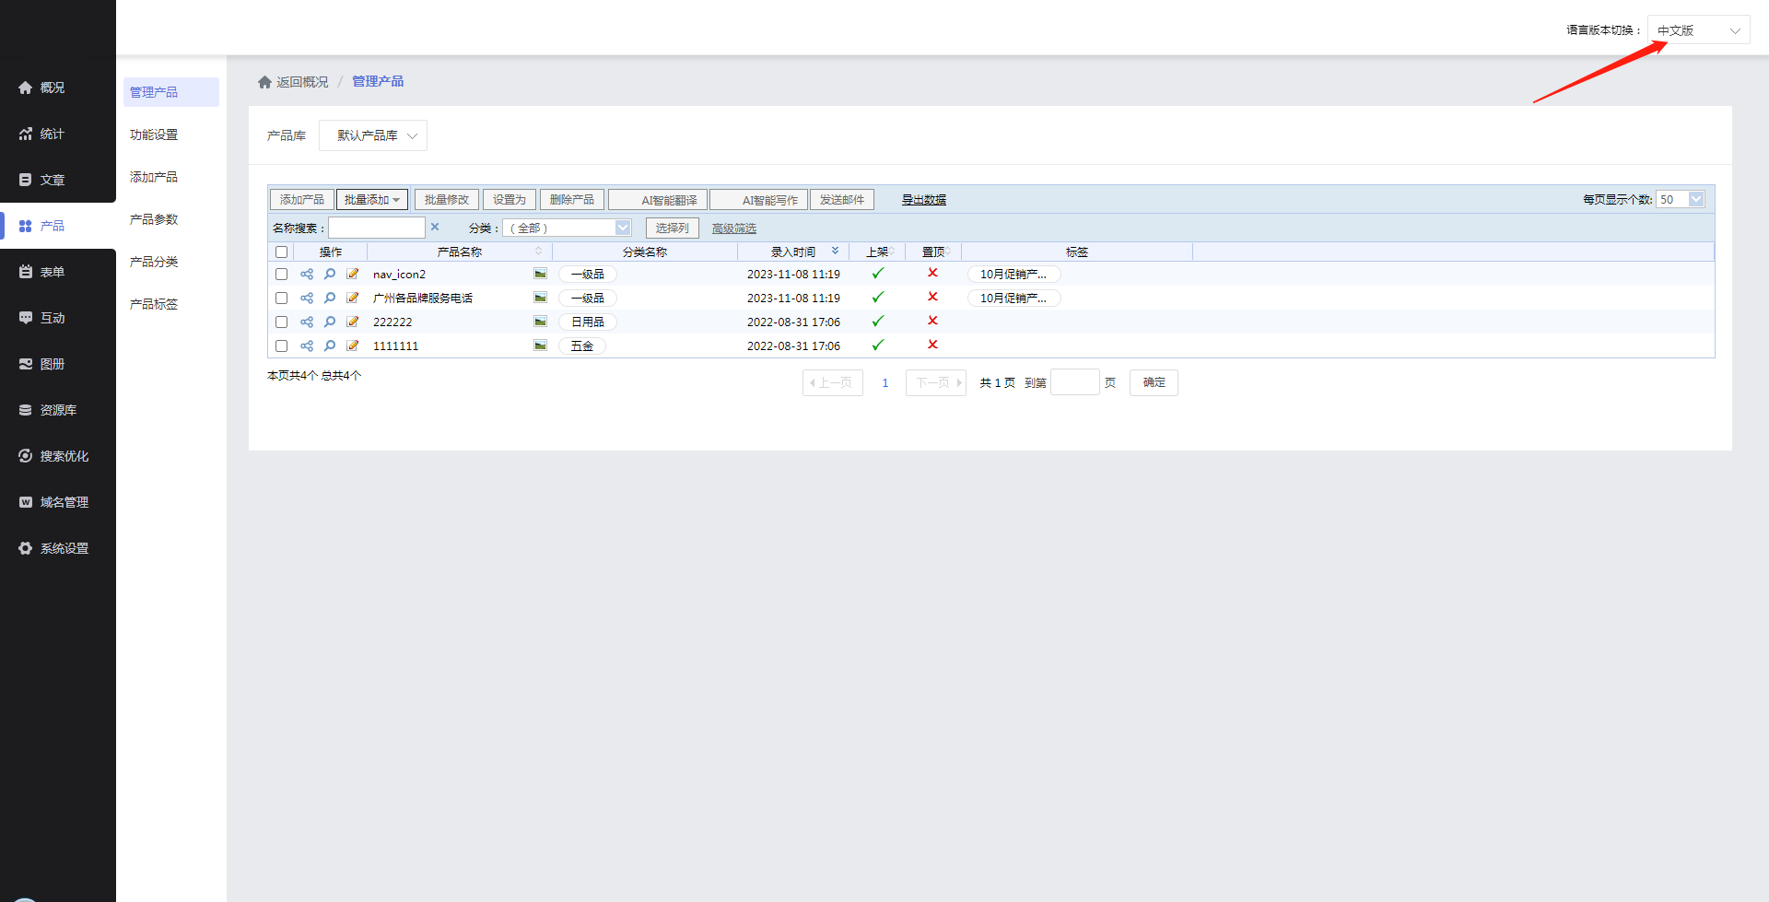
Task: Sort by 录入时间 column header arrow
Action: pyautogui.click(x=835, y=252)
